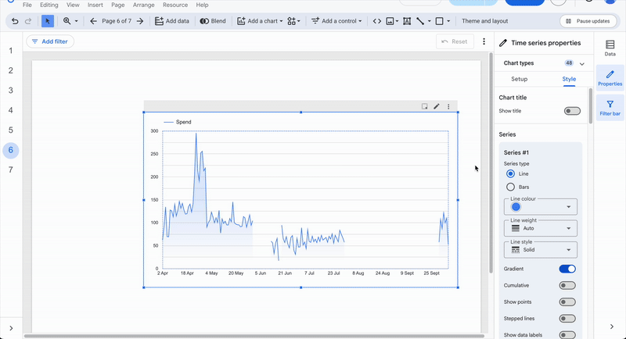
Task: Open more options next to Reset
Action: pos(484,41)
